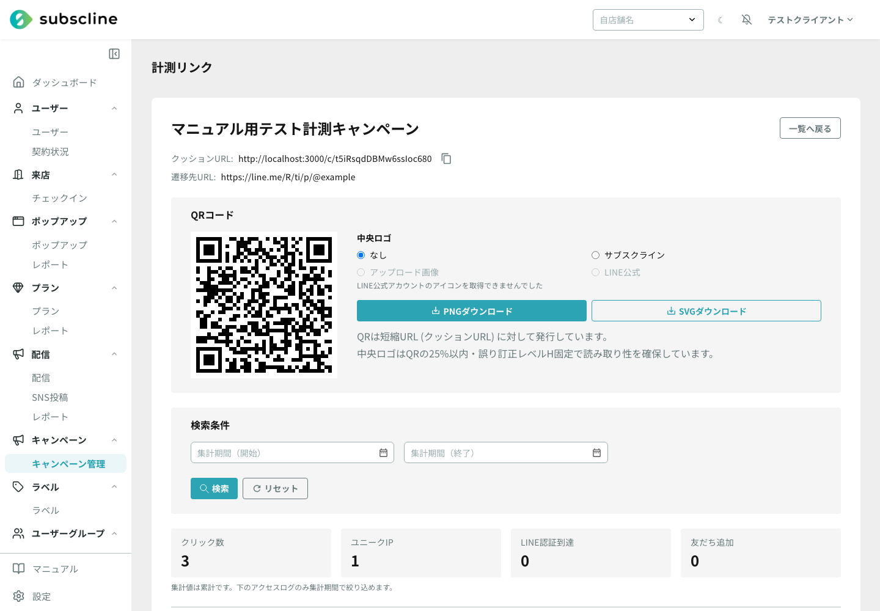Viewport: 880px width, 611px height.
Task: Focus 集計期間（終了）date field
Action: (x=506, y=453)
